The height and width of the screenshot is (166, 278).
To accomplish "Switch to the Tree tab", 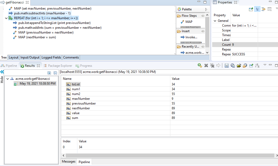I will [x=4, y=57].
